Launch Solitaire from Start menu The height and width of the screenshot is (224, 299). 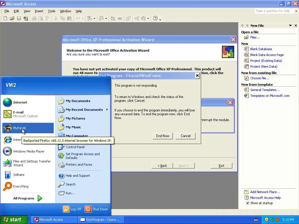28,175
